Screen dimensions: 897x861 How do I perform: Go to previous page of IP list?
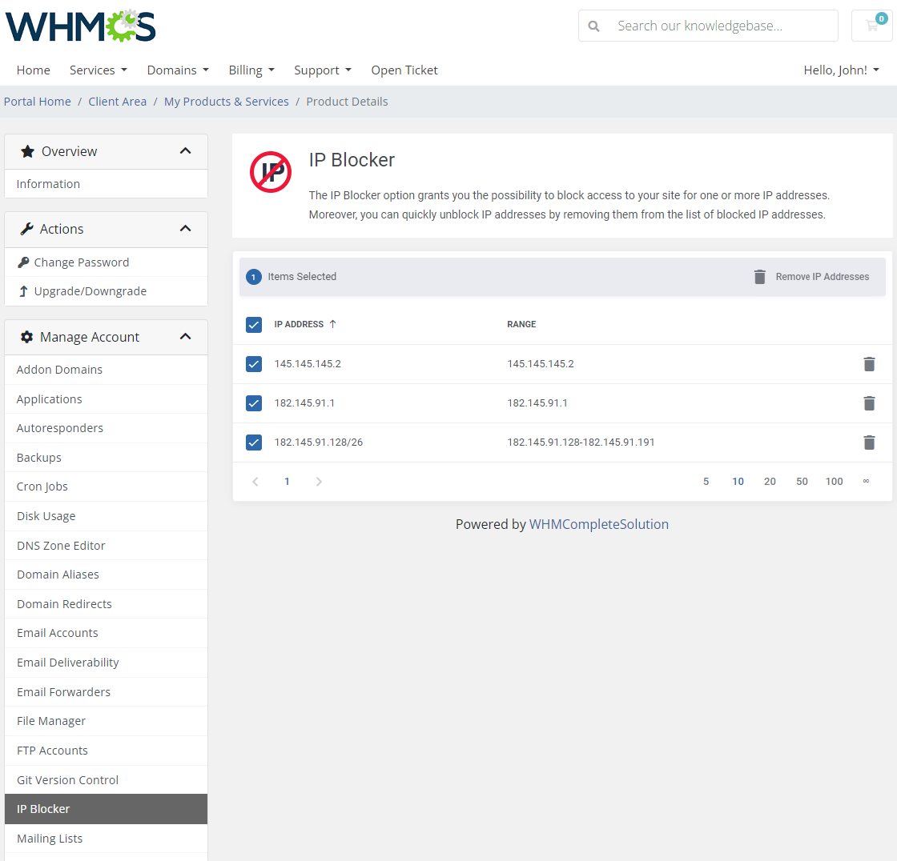coord(255,482)
